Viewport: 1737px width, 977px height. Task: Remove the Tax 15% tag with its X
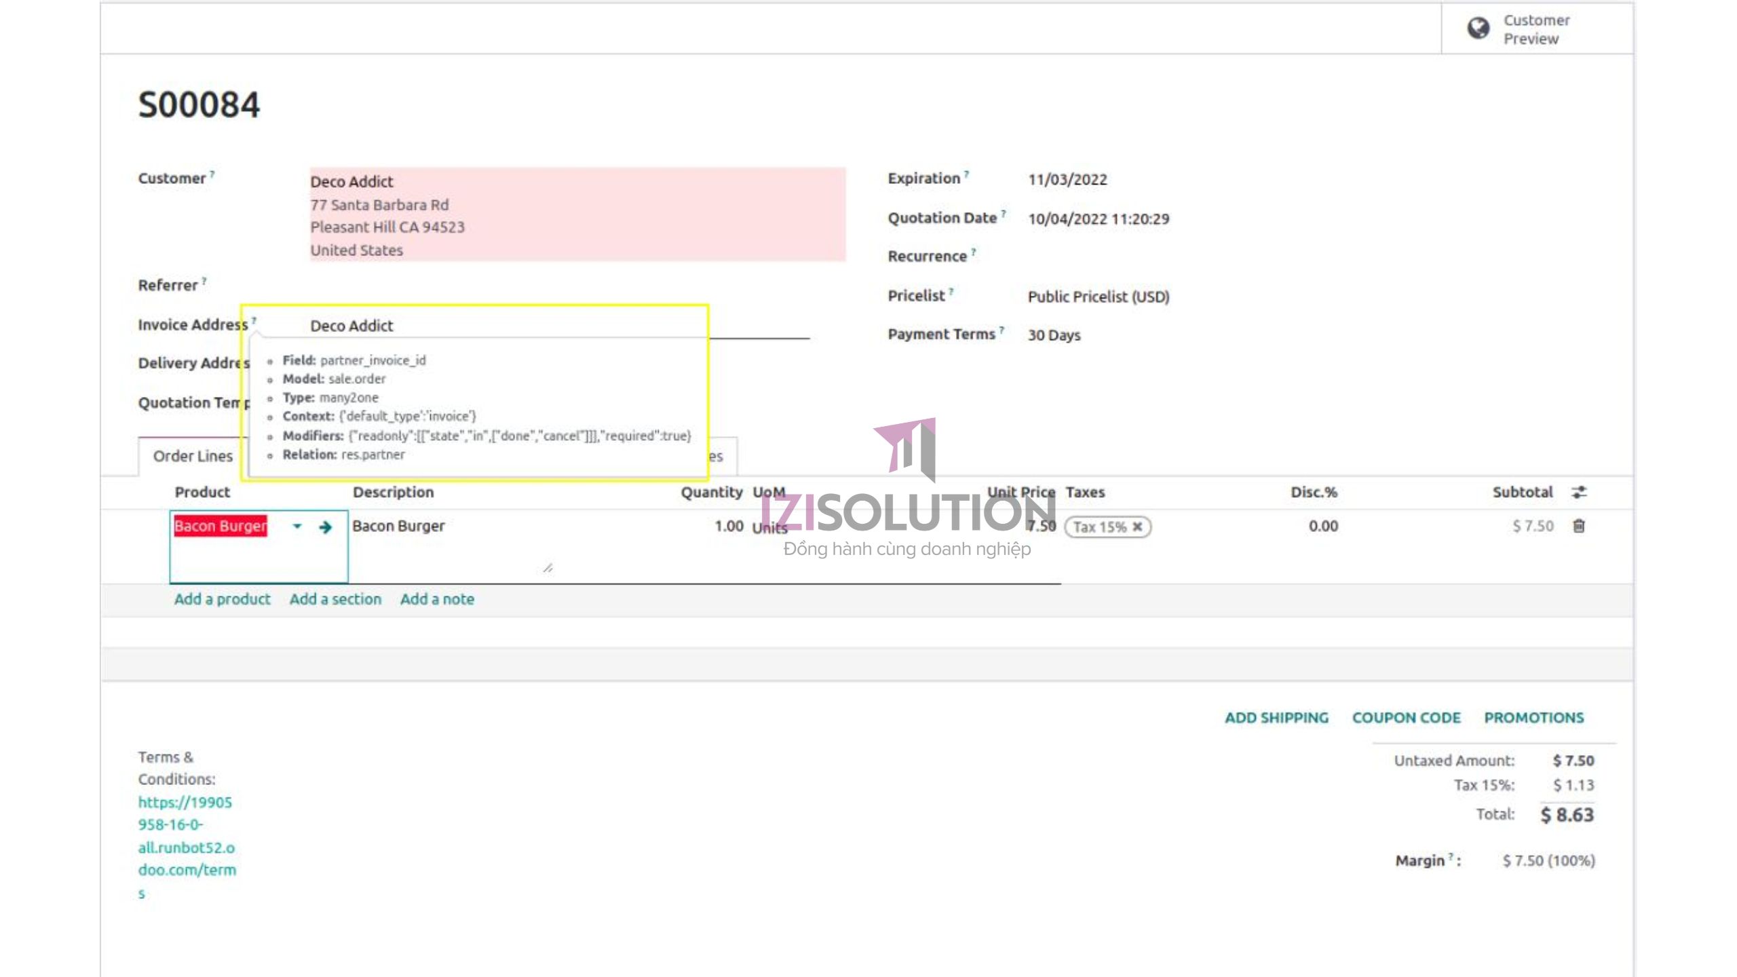[1137, 527]
